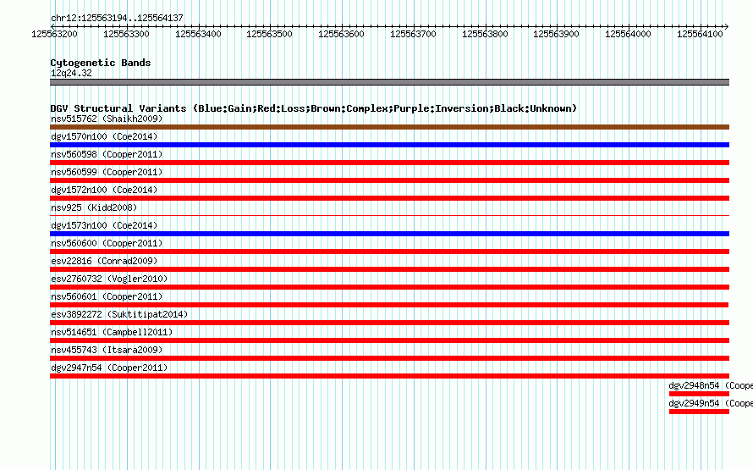Click the red dgv1572n100 loss bar
This screenshot has height=470, width=753.
click(389, 198)
